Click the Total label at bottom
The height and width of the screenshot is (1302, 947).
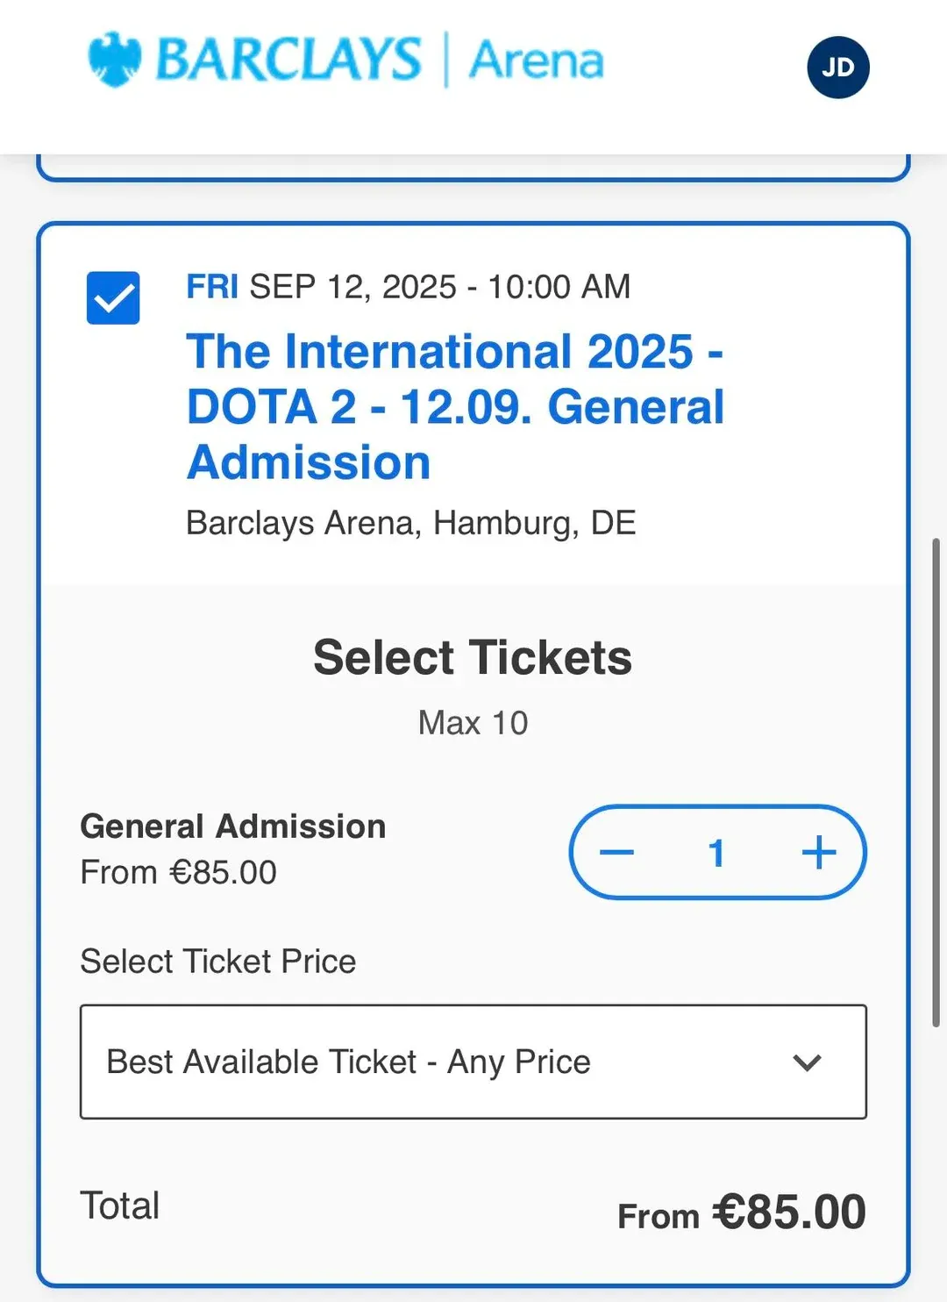[x=120, y=1205]
